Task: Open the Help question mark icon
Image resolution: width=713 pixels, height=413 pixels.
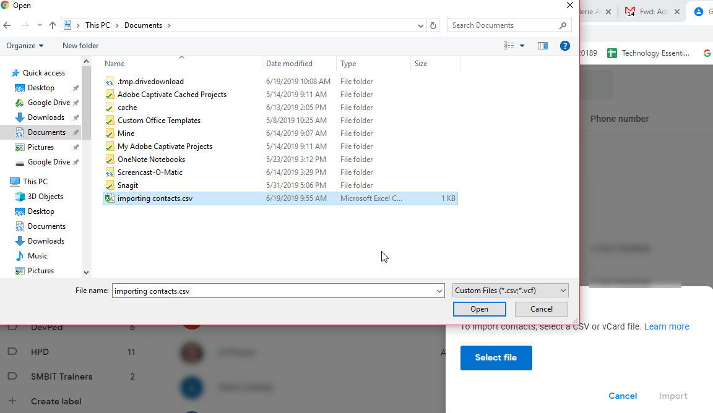Action: coord(564,45)
